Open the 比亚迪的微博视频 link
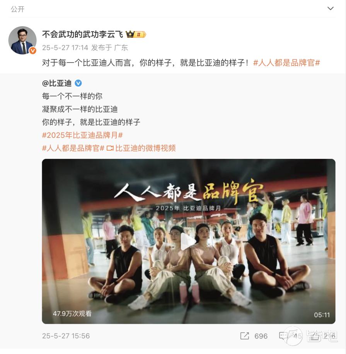 point(145,148)
